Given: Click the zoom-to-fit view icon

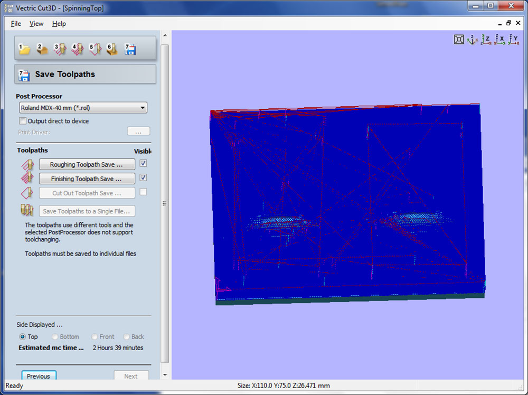Looking at the screenshot, I should pos(459,40).
